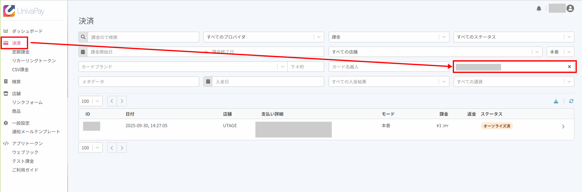The width and height of the screenshot is (582, 192).
Task: Click the ダッシュボード chart icon
Action: [6, 31]
